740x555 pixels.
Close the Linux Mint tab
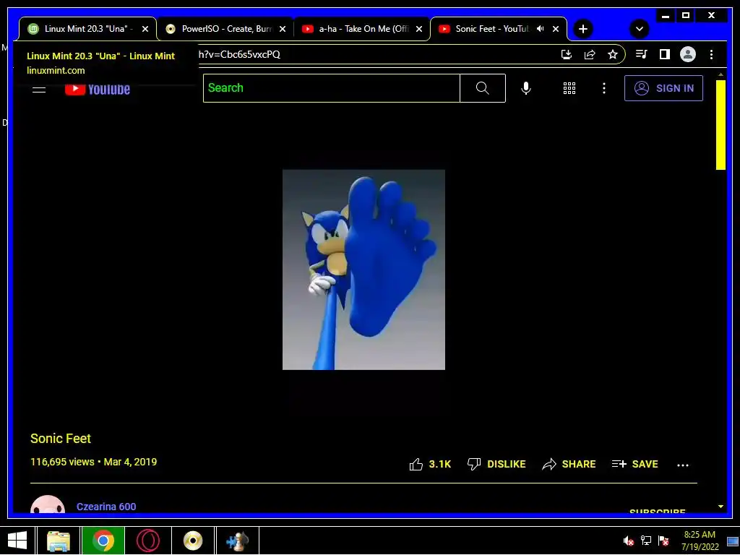coord(145,29)
